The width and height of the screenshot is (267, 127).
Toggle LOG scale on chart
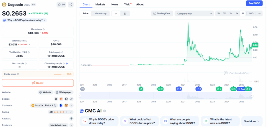[251, 14]
